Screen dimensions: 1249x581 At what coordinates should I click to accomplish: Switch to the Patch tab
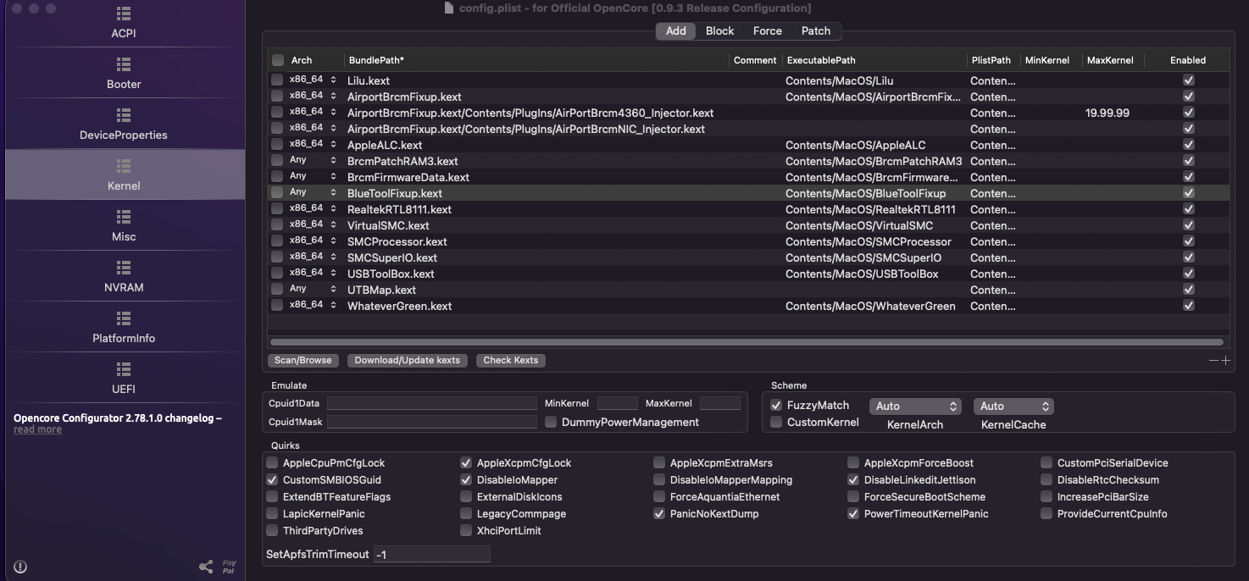(x=816, y=30)
